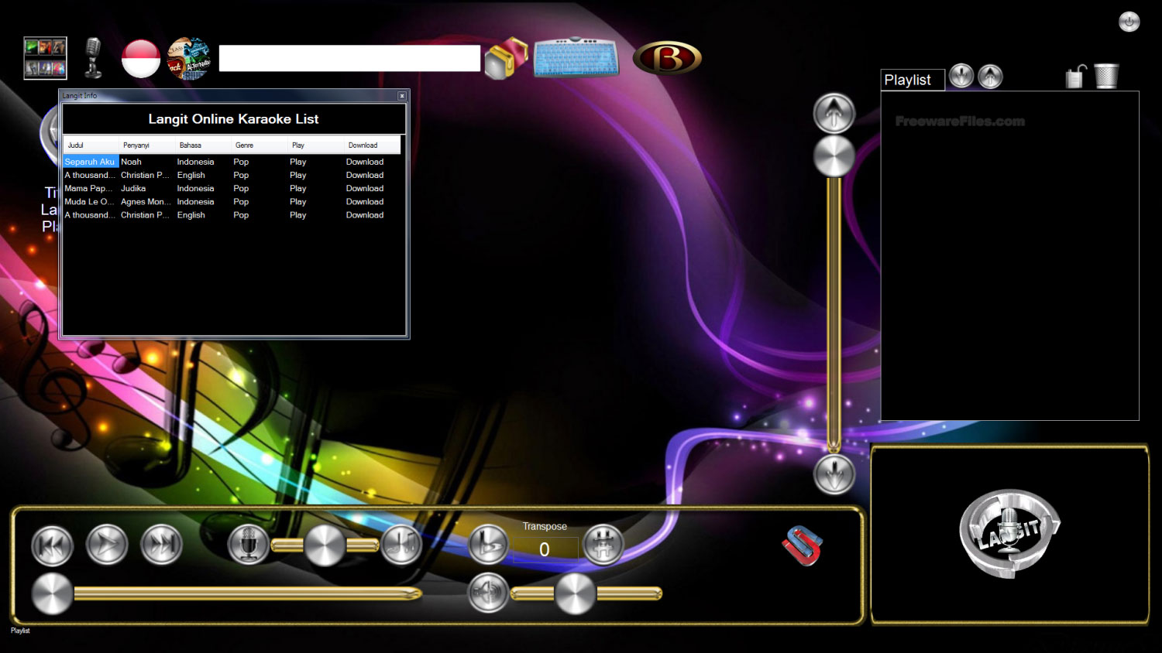Click the power button icon
Viewport: 1162px width, 653px height.
[1129, 22]
